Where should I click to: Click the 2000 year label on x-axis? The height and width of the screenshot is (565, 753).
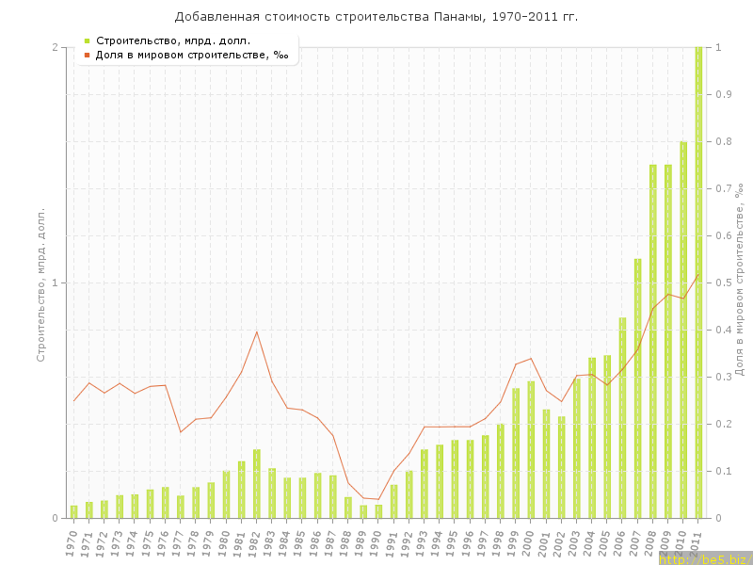click(x=529, y=542)
